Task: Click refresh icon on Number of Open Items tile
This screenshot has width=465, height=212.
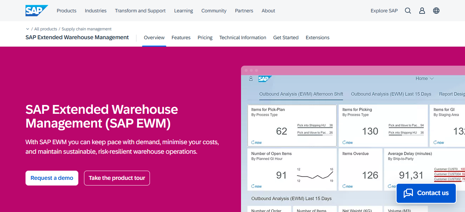Action: tap(253, 186)
